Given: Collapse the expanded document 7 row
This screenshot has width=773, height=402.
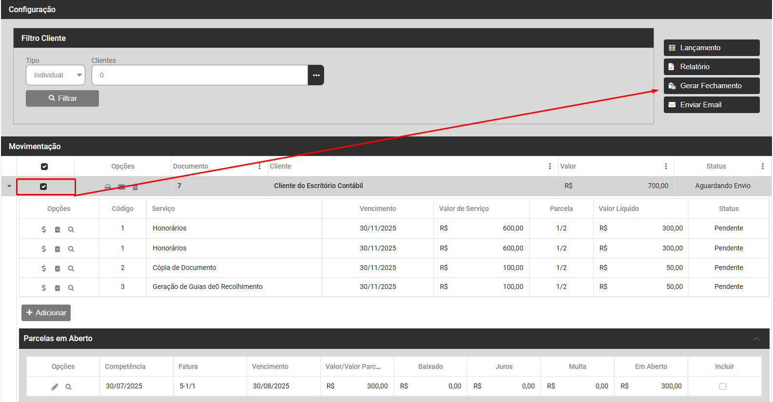Looking at the screenshot, I should pos(9,186).
